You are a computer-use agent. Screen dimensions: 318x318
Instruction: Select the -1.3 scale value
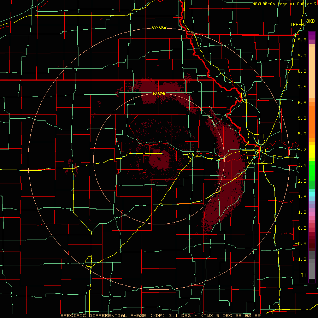click(x=301, y=259)
